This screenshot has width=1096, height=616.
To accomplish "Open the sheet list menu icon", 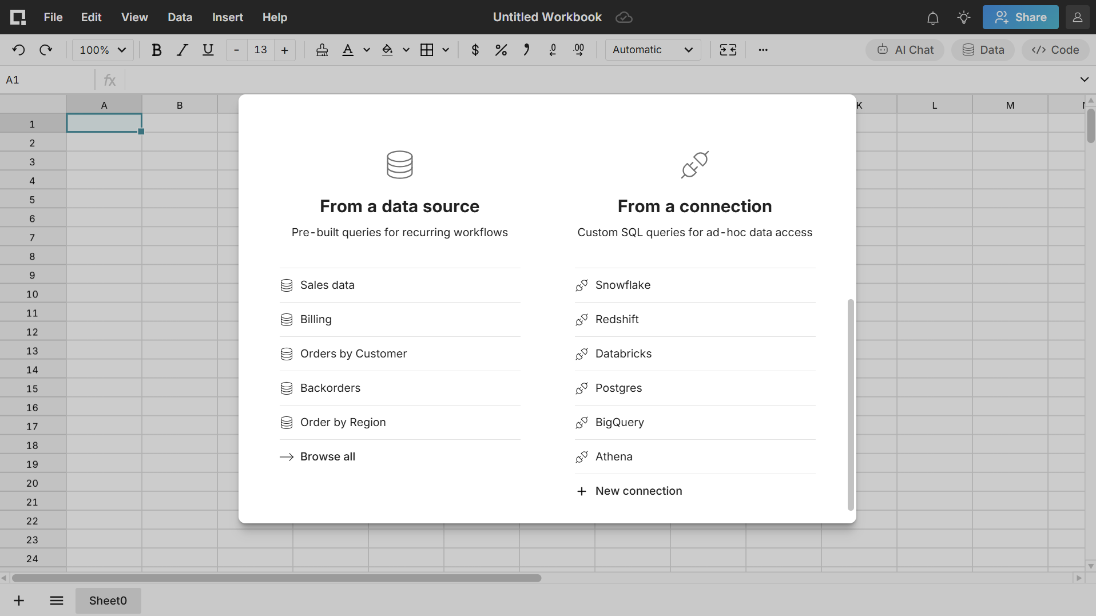I will (x=56, y=601).
